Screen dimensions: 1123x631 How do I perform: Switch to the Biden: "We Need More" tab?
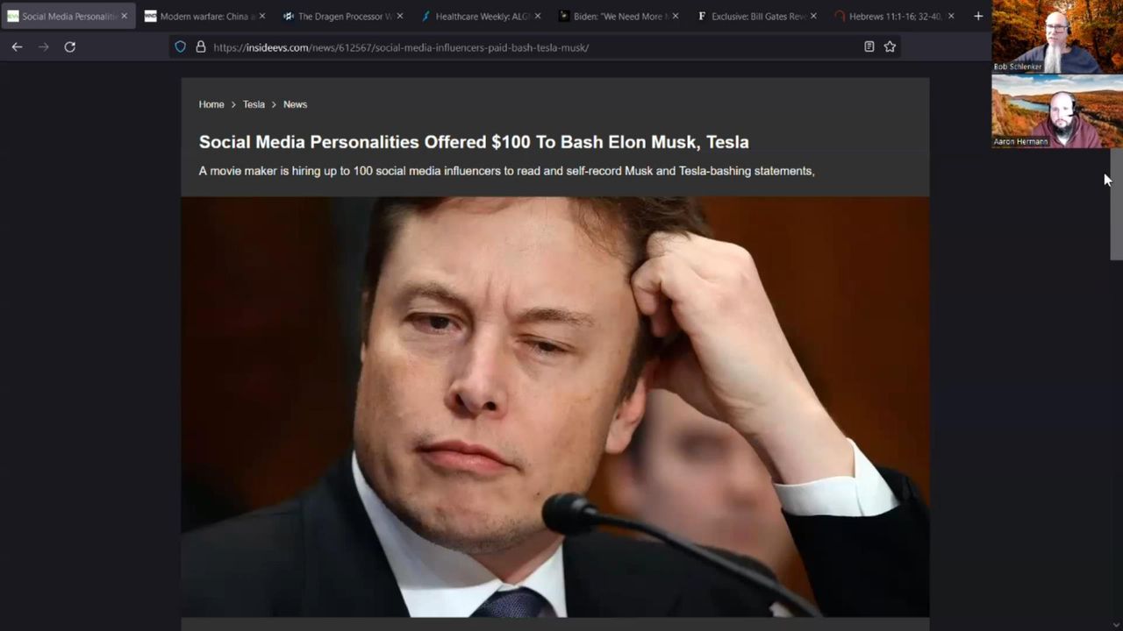[619, 16]
